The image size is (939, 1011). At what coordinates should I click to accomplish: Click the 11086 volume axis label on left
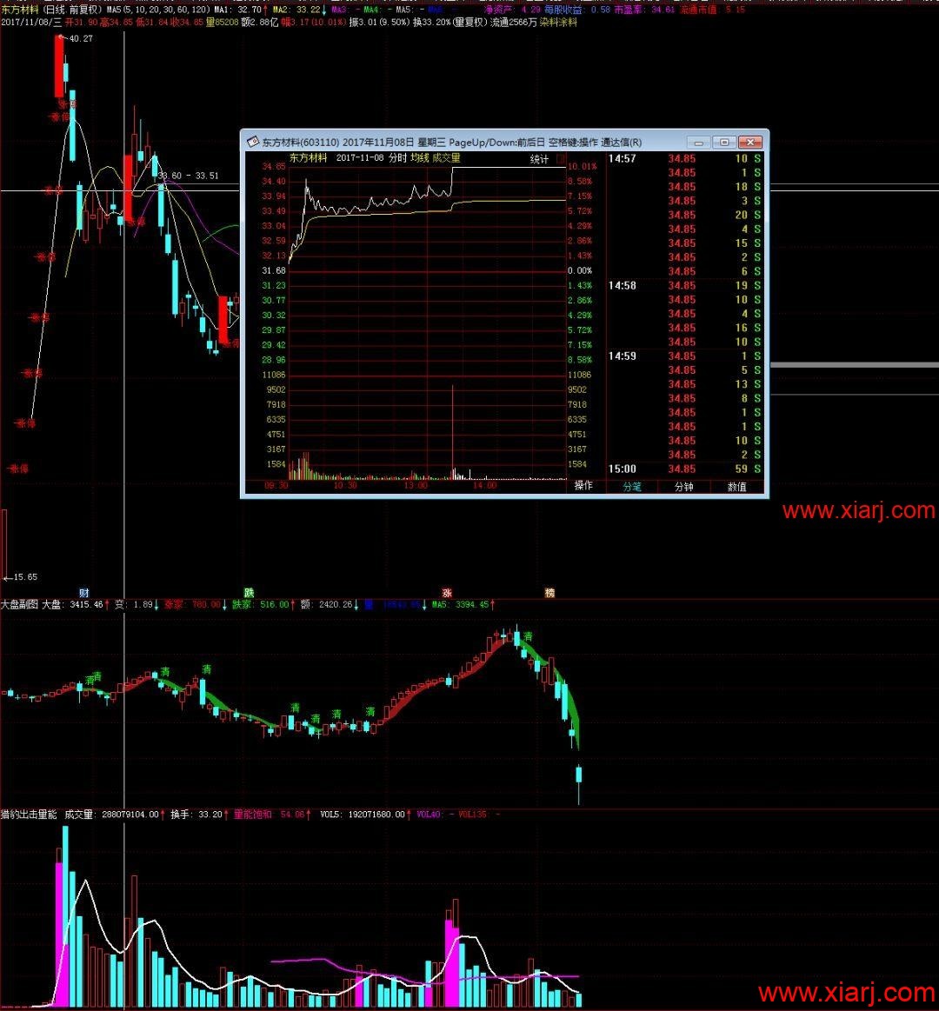tap(274, 375)
